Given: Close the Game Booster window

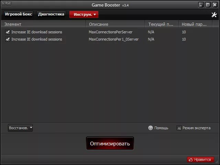Looking at the screenshot, I should tap(214, 5).
